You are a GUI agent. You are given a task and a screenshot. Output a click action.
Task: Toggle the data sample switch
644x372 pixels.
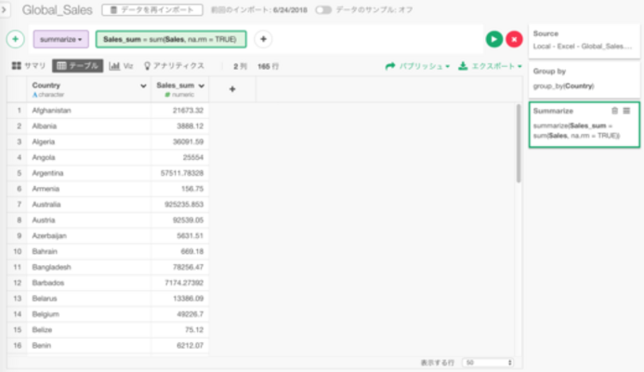coord(323,10)
